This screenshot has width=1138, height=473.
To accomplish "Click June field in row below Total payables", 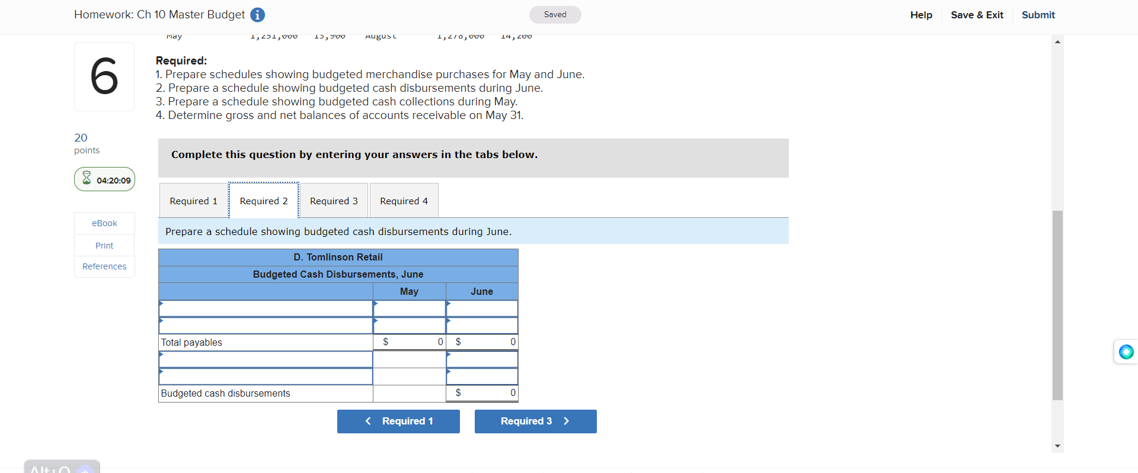I will point(482,359).
